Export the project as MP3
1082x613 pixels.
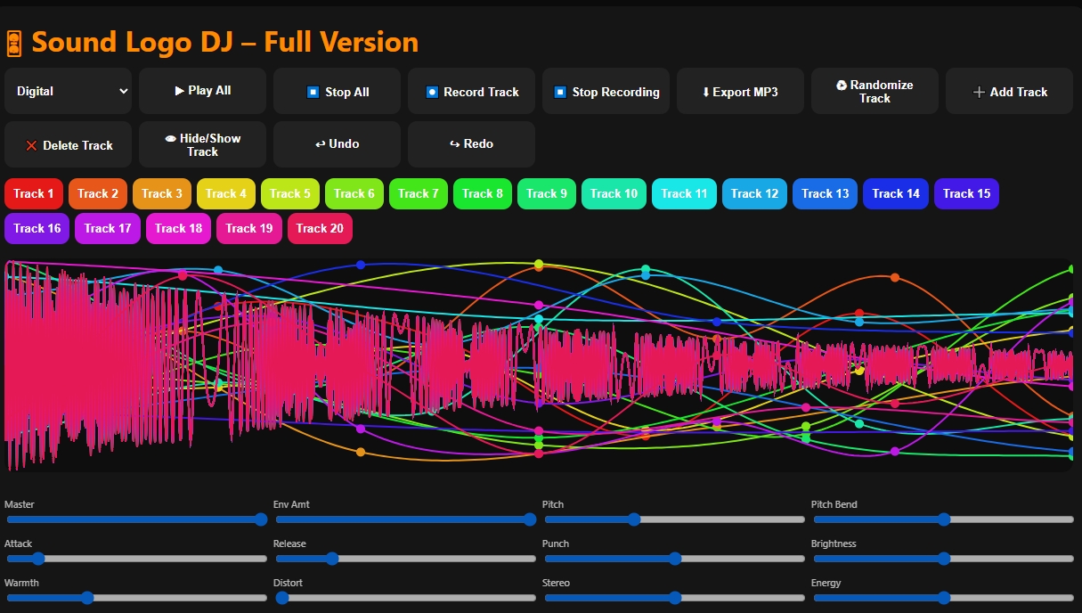click(x=740, y=92)
